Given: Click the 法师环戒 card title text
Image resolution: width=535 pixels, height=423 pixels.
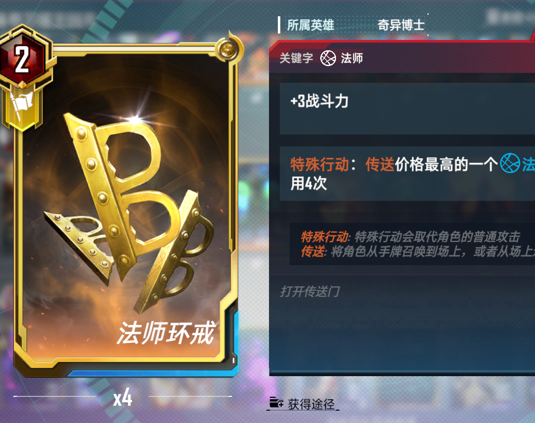Looking at the screenshot, I should click(x=166, y=333).
